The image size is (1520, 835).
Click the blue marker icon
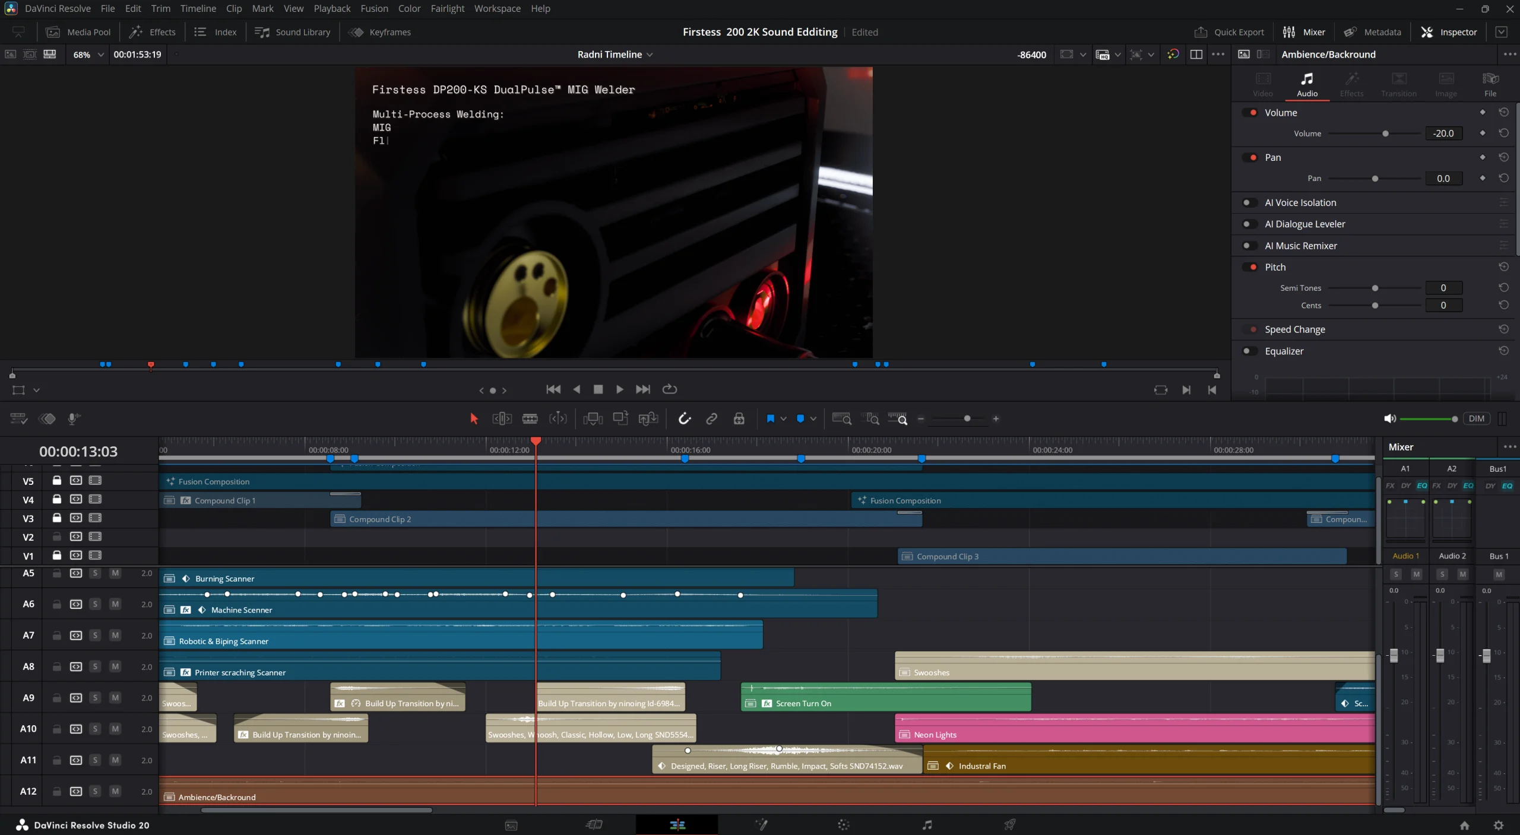800,419
